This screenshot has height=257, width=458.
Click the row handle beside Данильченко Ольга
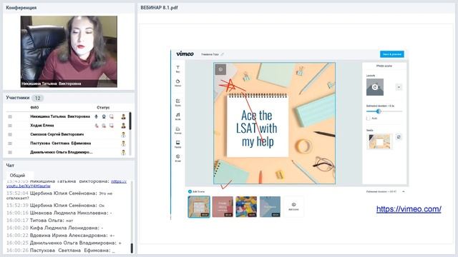[x=10, y=152]
